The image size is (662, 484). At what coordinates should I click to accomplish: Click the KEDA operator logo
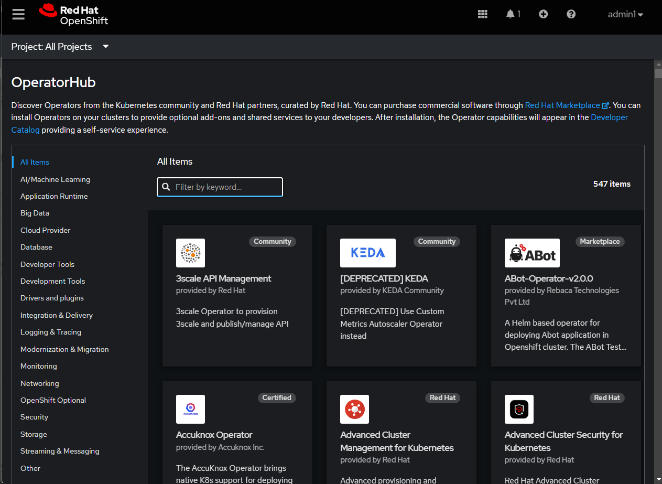pyautogui.click(x=368, y=253)
